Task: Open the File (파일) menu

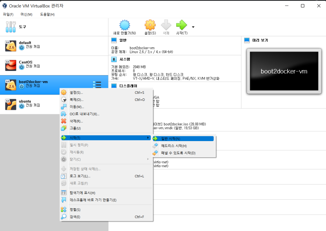Action: [8, 14]
